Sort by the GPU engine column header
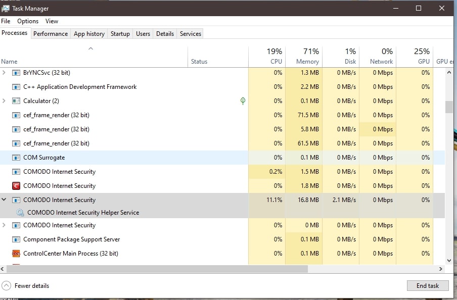 (443, 57)
